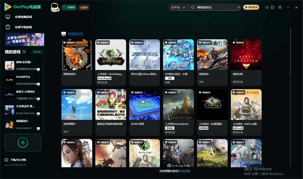Select the 上古世纪 (ArcheRage) game card
The image size is (303, 179).
[111, 63]
